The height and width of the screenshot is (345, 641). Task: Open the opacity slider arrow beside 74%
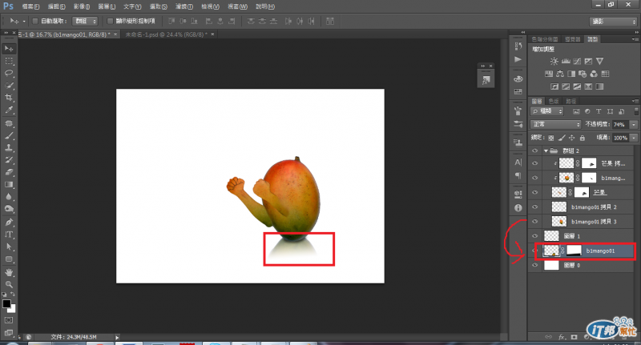634,124
